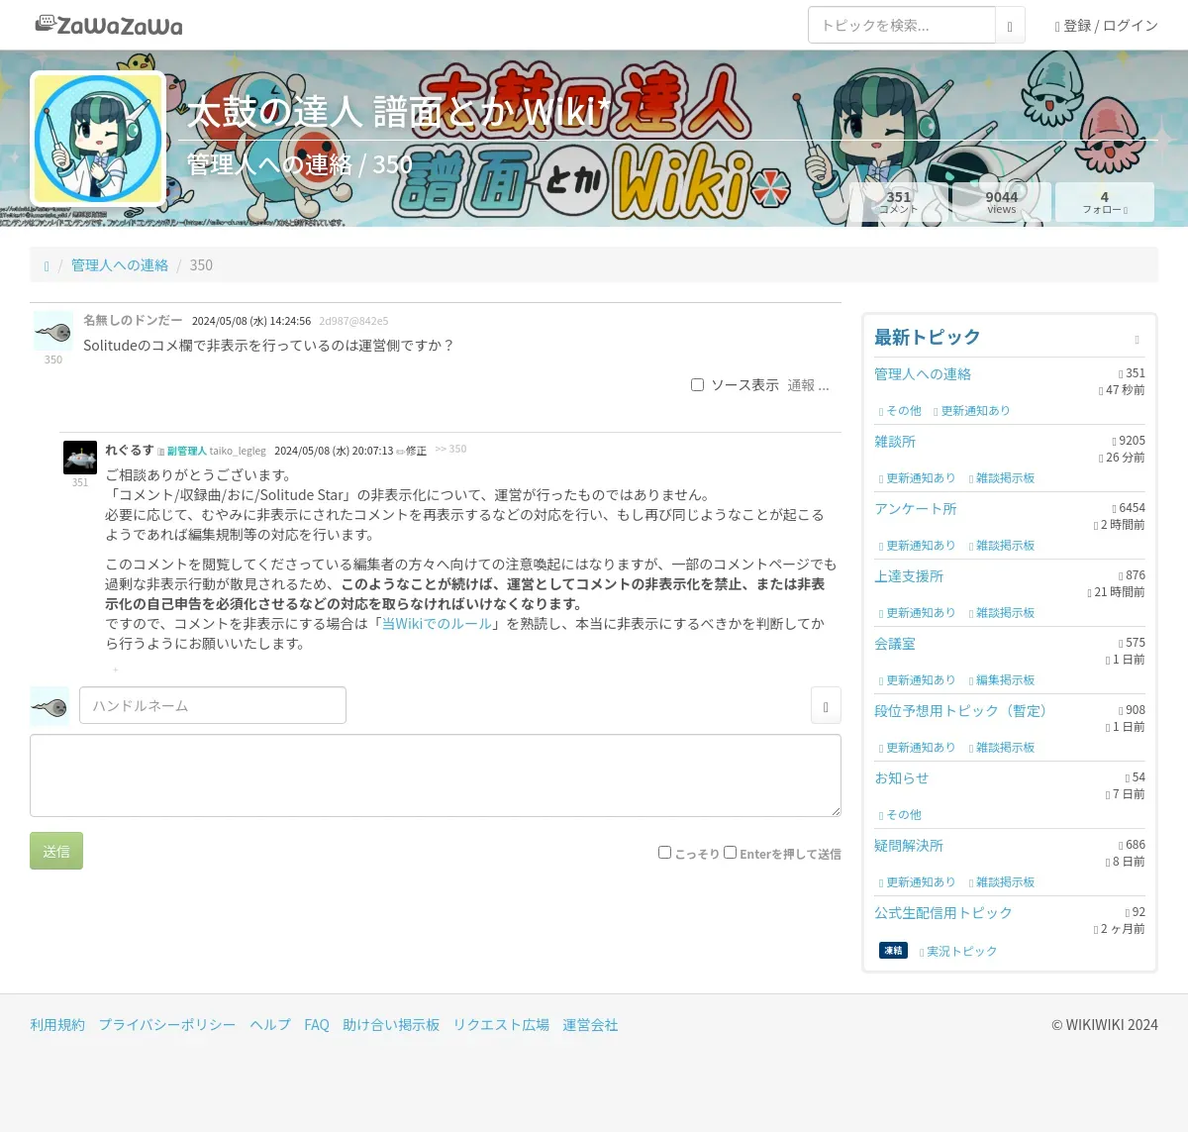Click the 351 コメント counter in banner

[899, 202]
